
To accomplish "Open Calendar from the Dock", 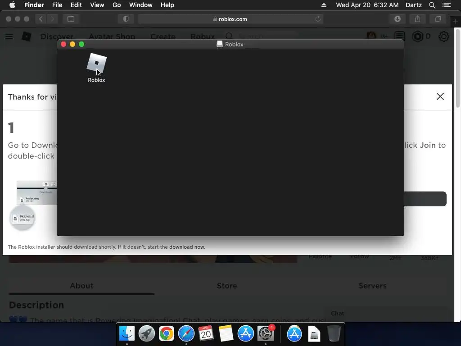I will point(206,334).
